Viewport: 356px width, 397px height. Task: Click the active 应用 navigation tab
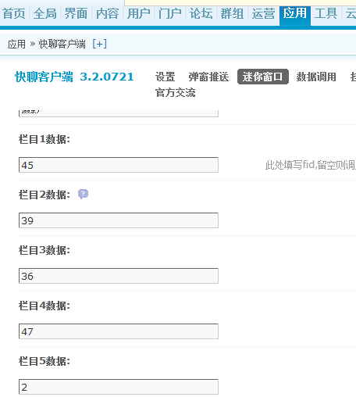coord(295,16)
